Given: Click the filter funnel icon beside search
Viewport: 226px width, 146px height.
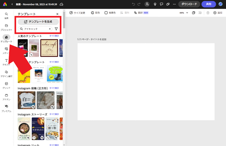Looking at the screenshot, I should click(56, 29).
